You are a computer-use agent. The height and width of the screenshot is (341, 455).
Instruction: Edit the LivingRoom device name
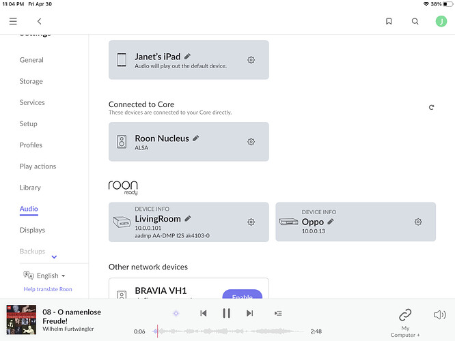pyautogui.click(x=188, y=219)
